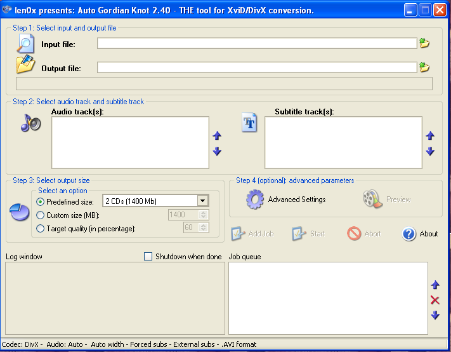Click the About label
Viewport: 451px width, 352px height.
coord(429,234)
